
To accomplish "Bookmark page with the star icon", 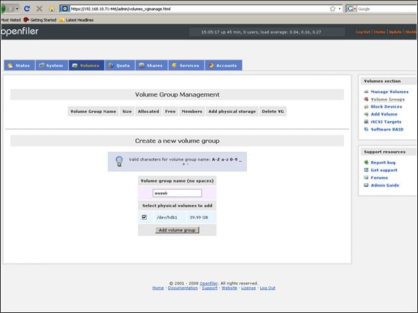I will click(332, 8).
